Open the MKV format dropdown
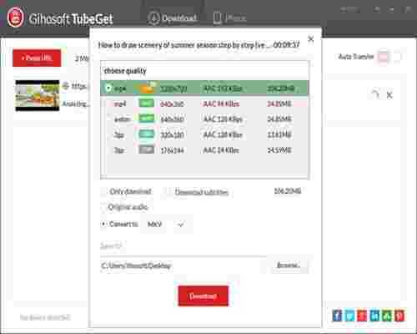This screenshot has height=334, width=417. click(x=166, y=225)
